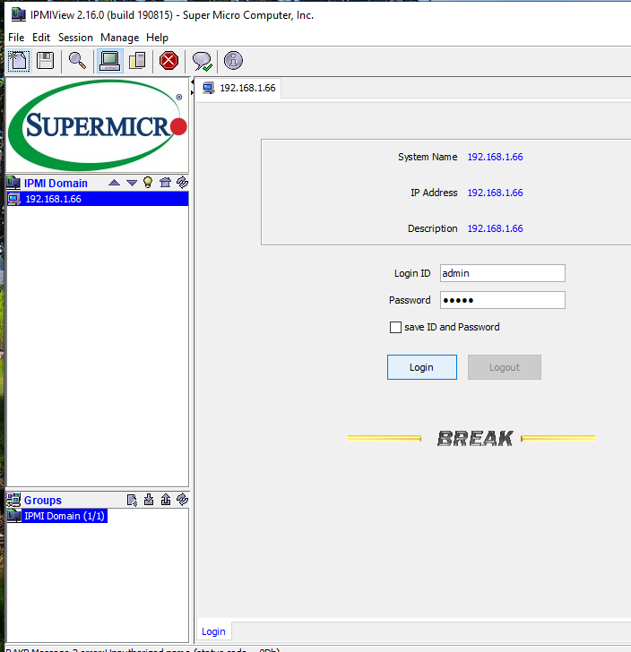631x652 pixels.
Task: Click the Description value 192.168.1.66
Action: pyautogui.click(x=495, y=228)
